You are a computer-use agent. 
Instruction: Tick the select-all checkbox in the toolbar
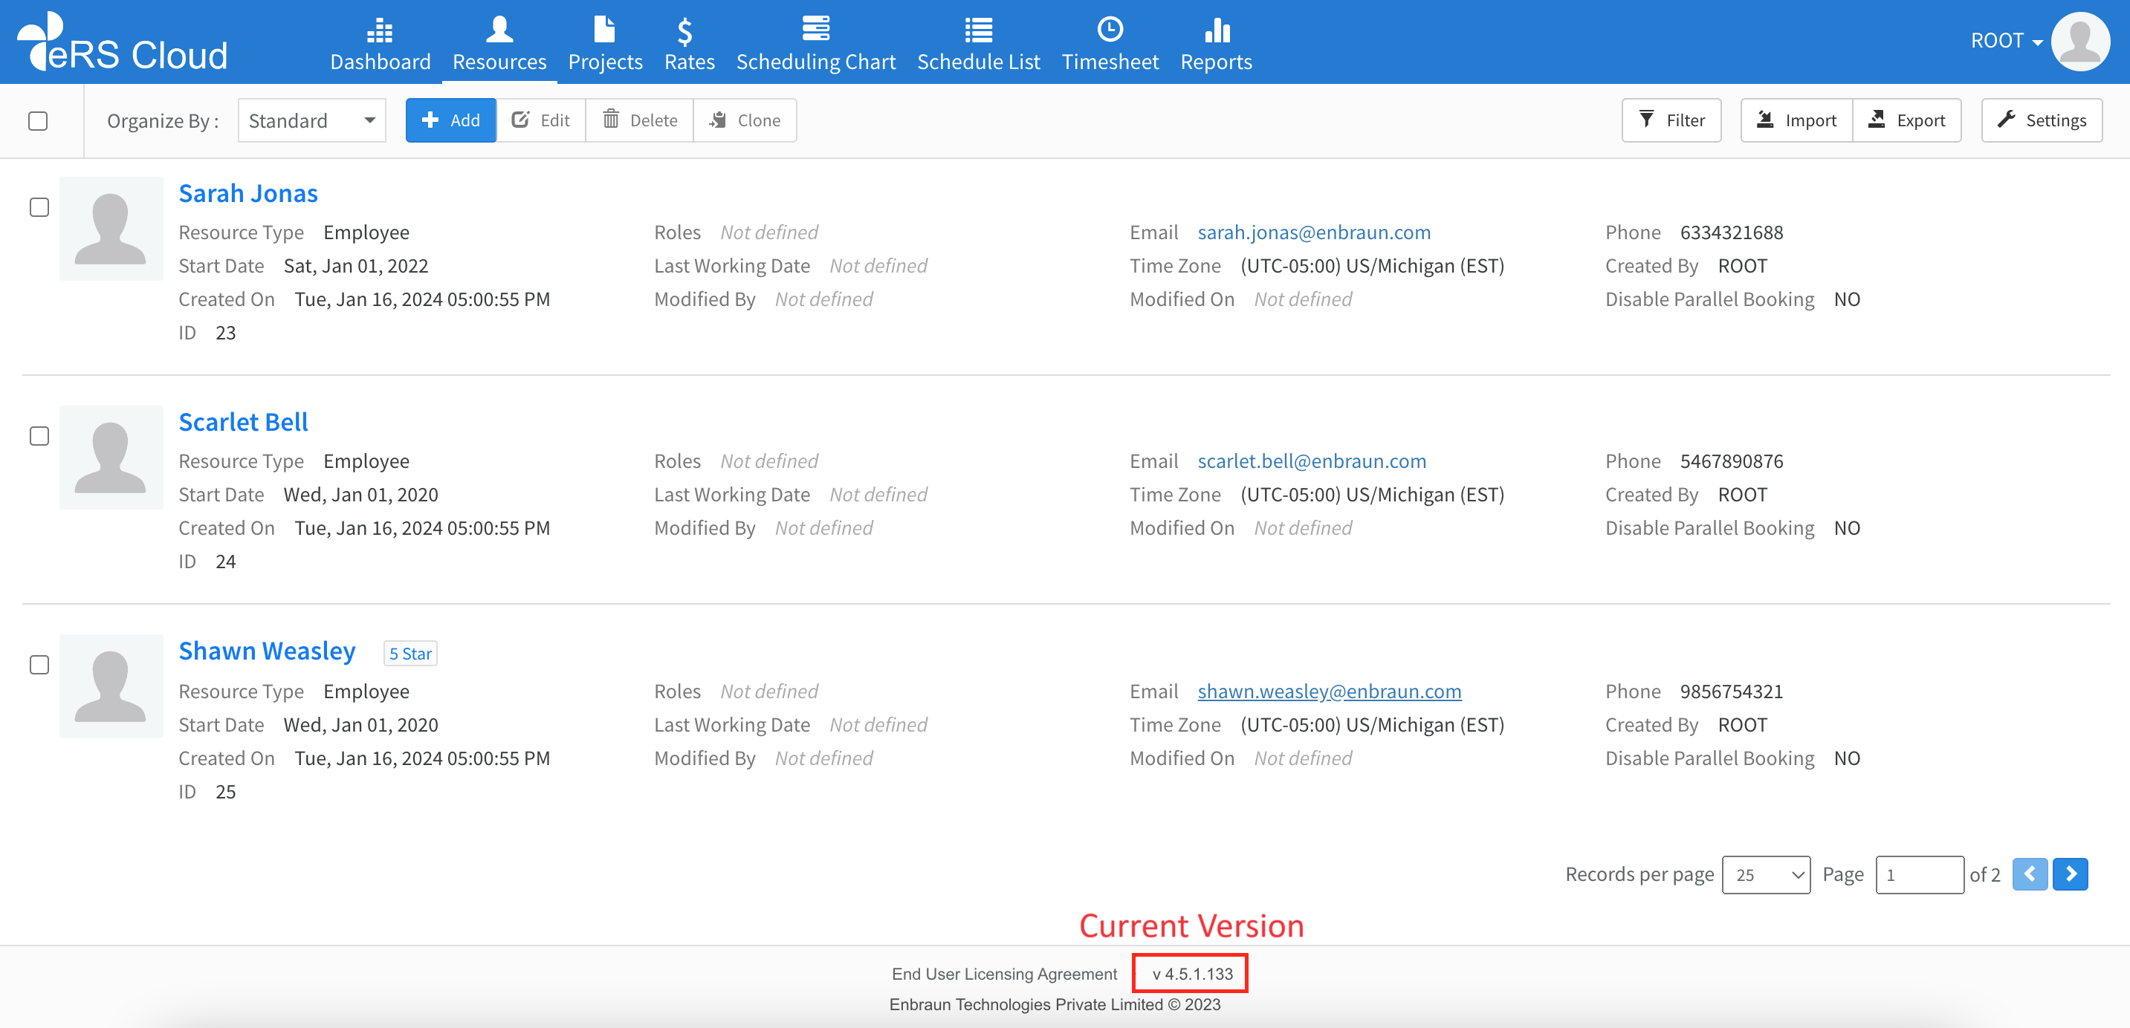pos(38,120)
